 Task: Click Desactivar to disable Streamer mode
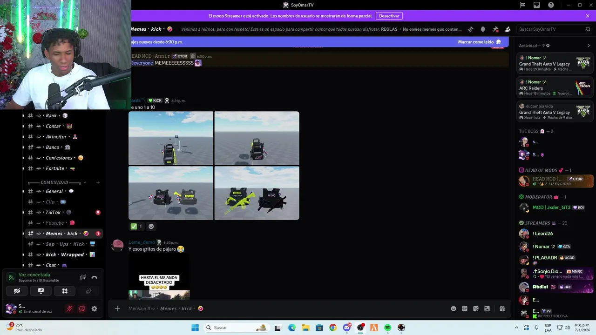tap(389, 16)
